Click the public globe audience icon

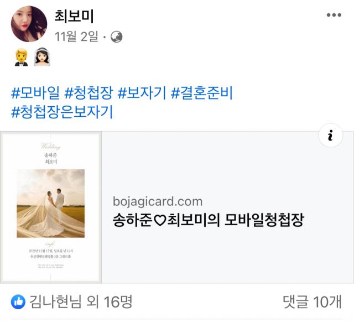117,37
